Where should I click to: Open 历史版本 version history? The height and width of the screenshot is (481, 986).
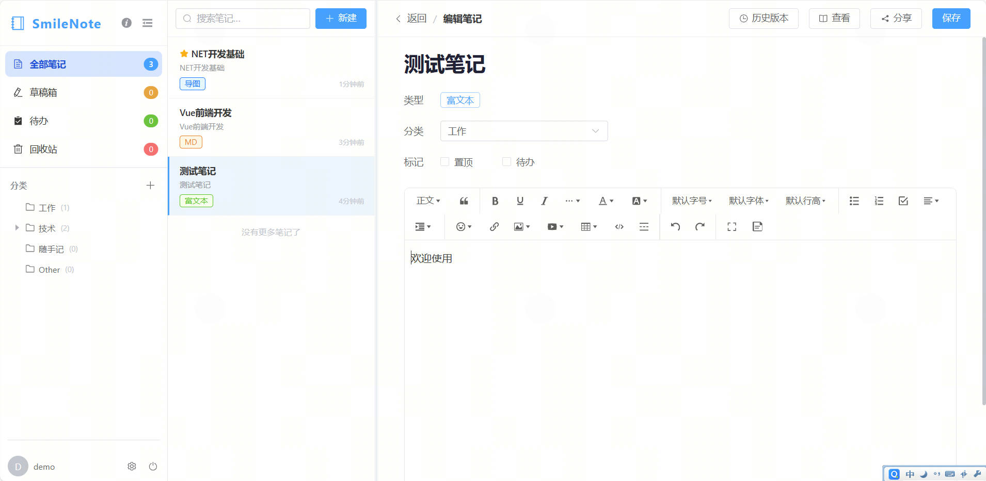pyautogui.click(x=764, y=18)
